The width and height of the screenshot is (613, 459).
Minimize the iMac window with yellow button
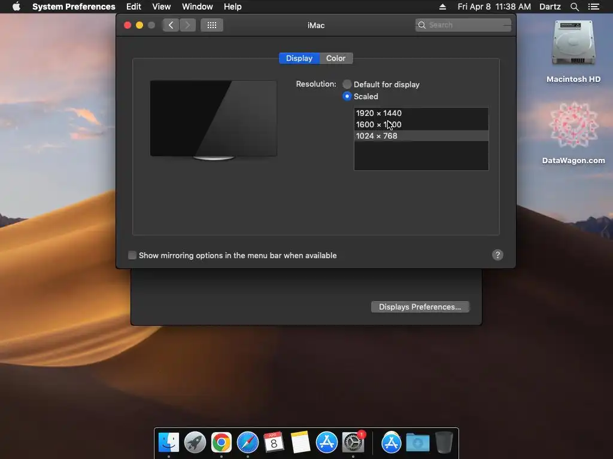[x=139, y=25]
